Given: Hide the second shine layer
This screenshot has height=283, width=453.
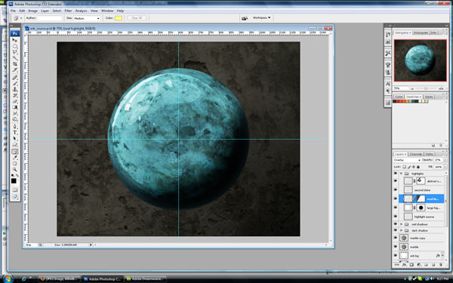Looking at the screenshot, I should 396,190.
